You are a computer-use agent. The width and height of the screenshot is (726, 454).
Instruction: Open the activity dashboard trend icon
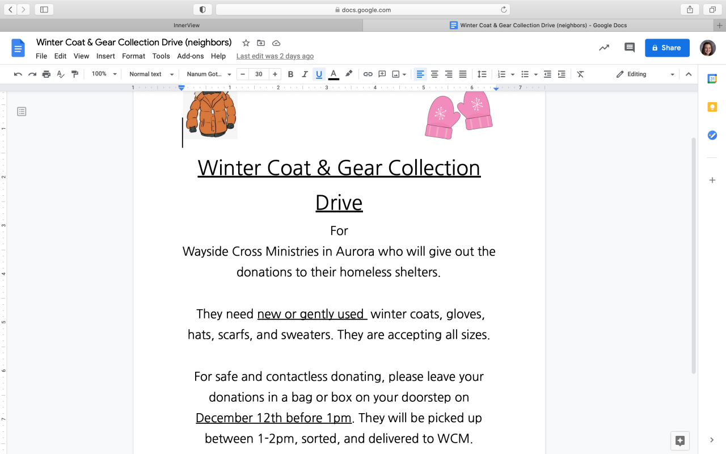click(x=604, y=48)
